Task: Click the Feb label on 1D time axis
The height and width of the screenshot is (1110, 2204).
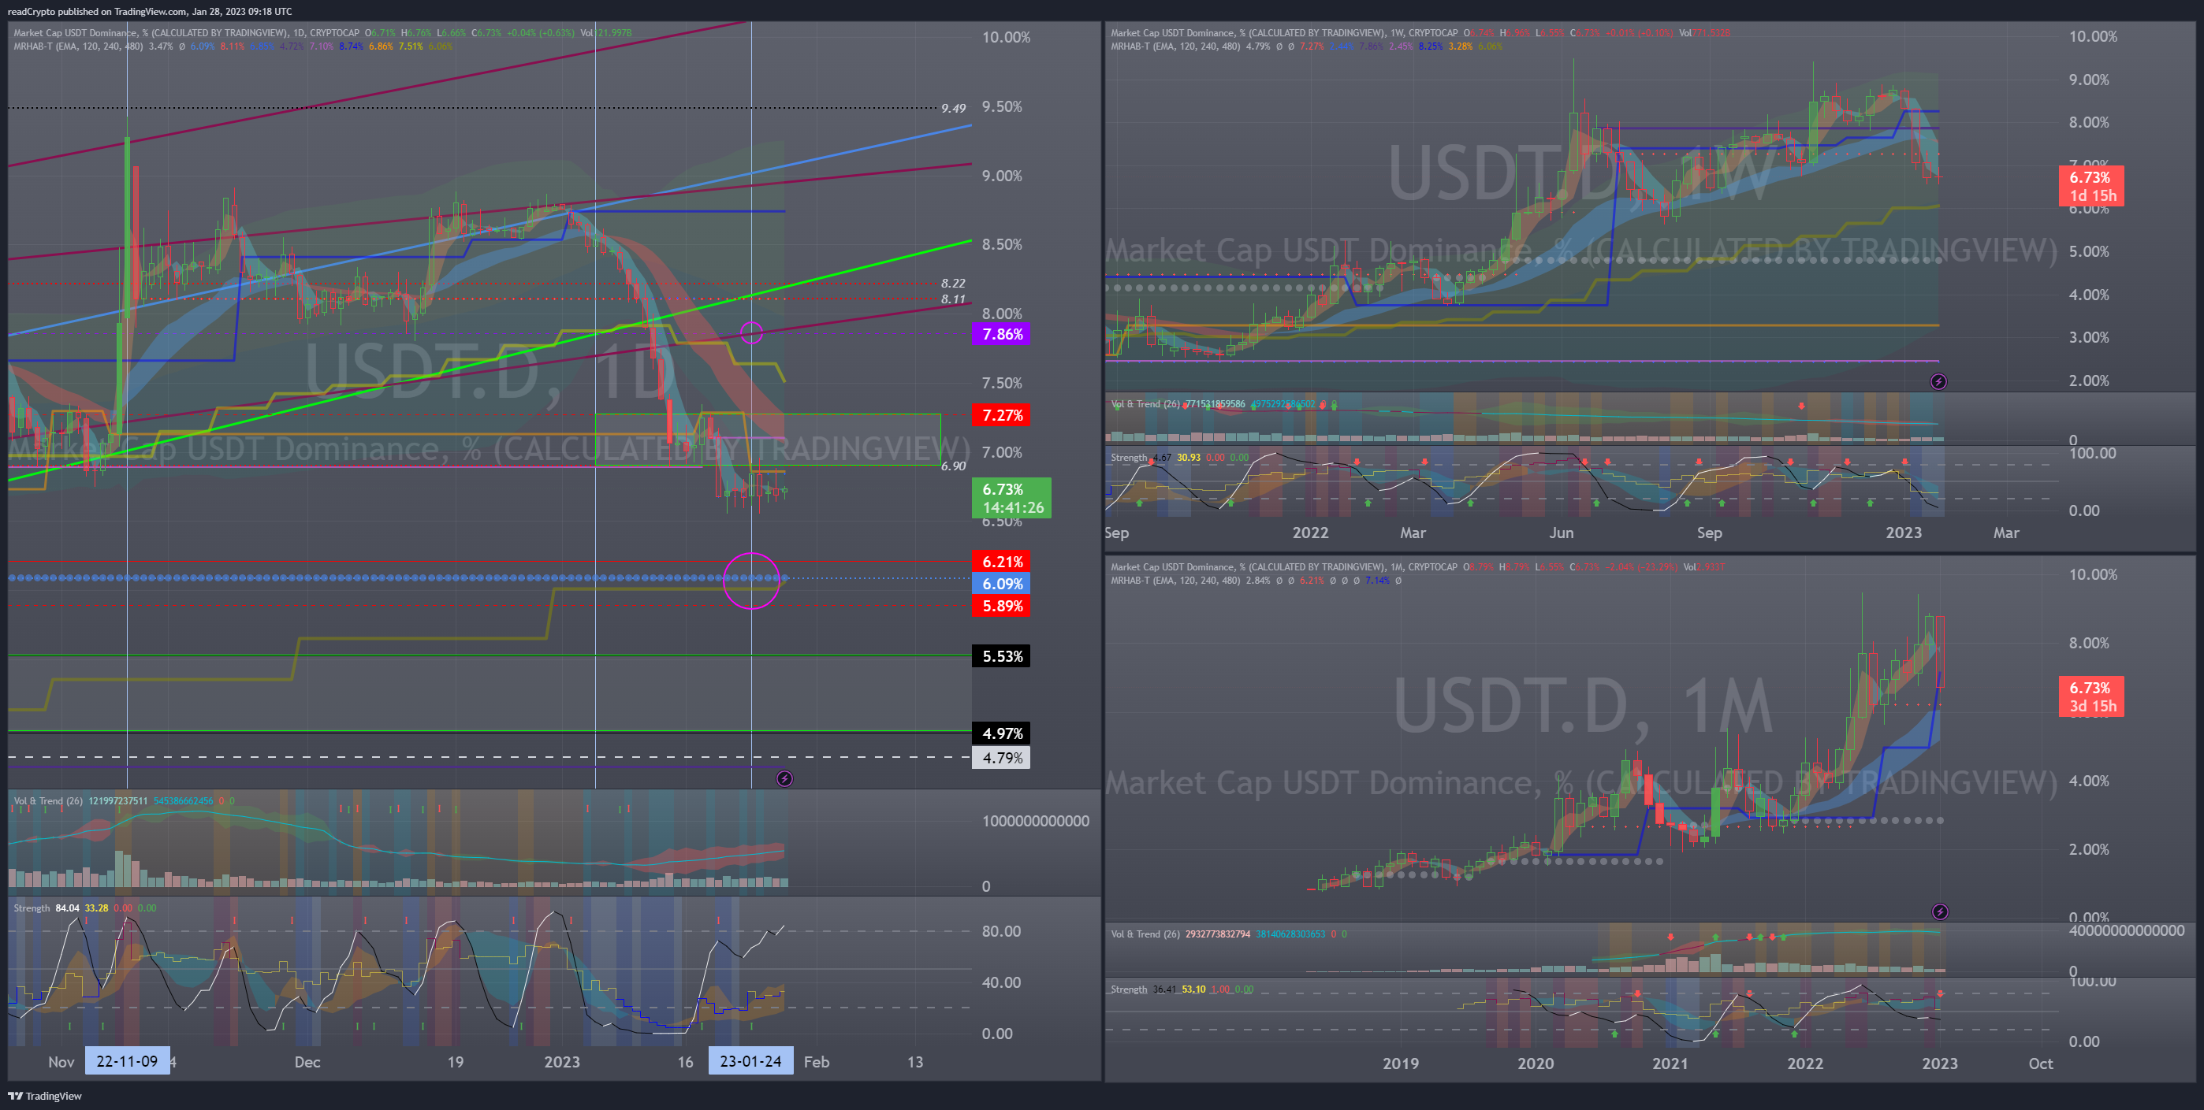Action: (816, 1062)
